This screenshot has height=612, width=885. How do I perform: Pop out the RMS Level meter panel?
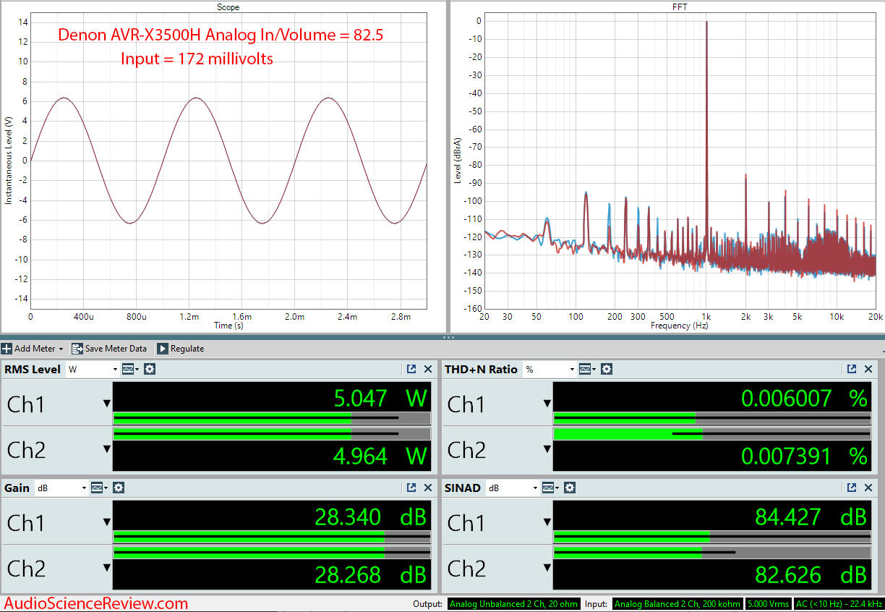(411, 369)
